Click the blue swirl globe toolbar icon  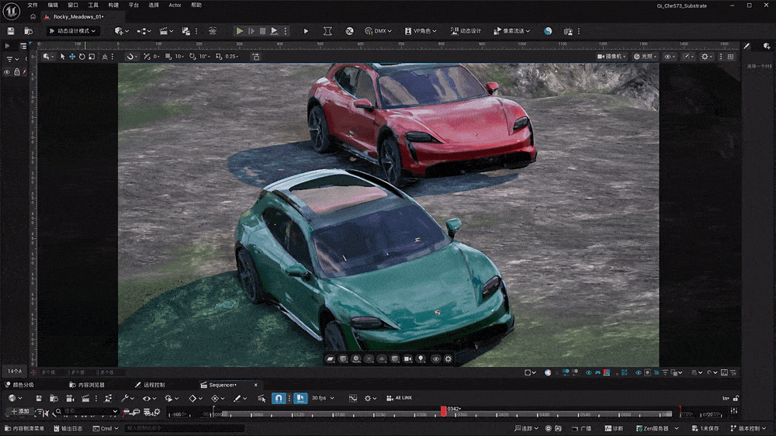click(548, 31)
